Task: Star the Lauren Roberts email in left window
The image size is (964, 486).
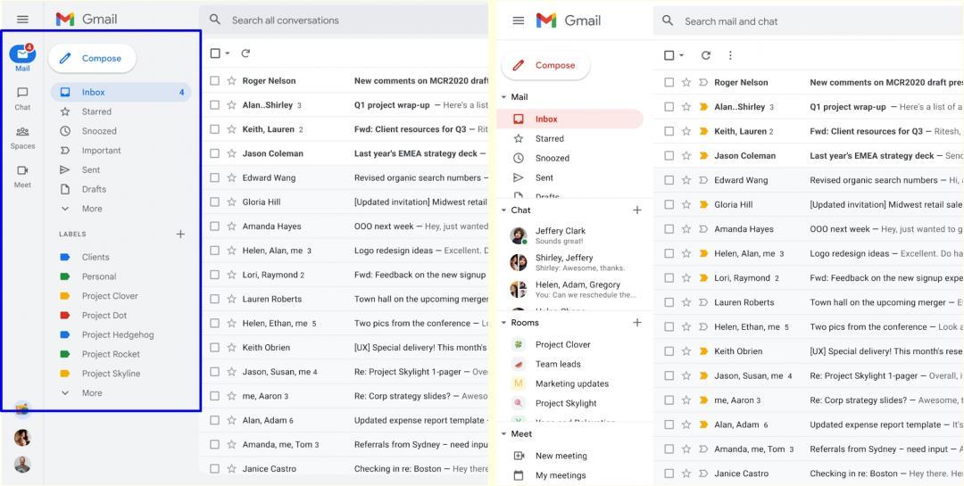Action: coord(232,300)
